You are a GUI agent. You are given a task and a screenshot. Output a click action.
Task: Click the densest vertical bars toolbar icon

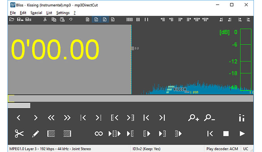click(129, 19)
